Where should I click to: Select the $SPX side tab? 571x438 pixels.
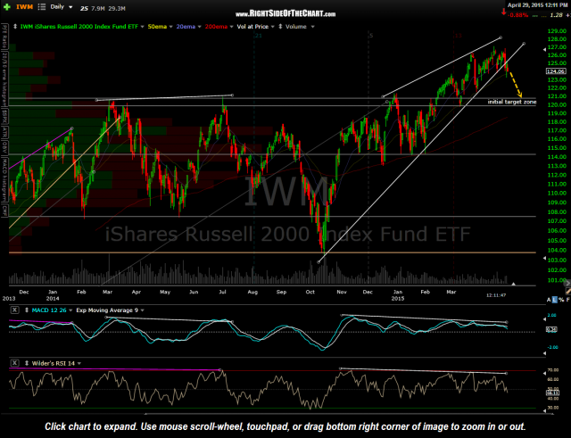pyautogui.click(x=4, y=116)
